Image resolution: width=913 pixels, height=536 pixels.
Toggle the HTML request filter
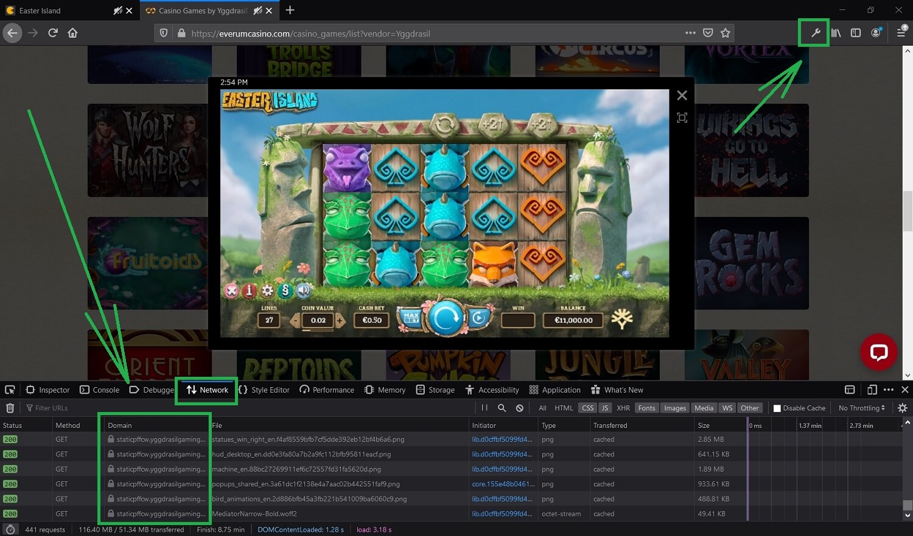[x=564, y=408]
